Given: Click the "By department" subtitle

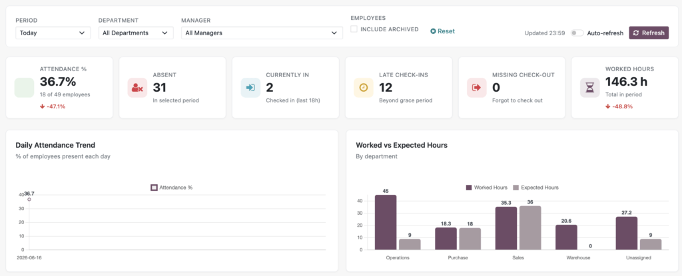Looking at the screenshot, I should (377, 156).
